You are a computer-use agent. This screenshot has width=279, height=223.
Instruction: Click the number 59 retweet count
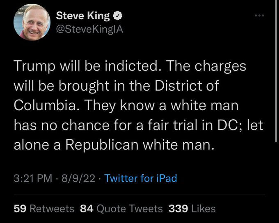pyautogui.click(x=19, y=209)
